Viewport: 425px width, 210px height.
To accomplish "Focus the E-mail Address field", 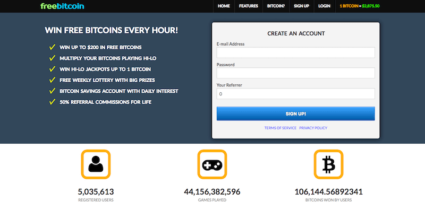I will pyautogui.click(x=296, y=52).
